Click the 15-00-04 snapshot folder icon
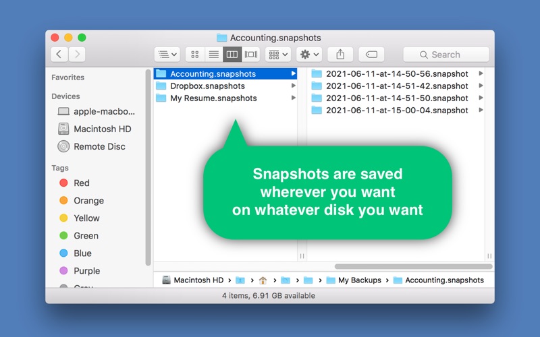The width and height of the screenshot is (540, 337). pyautogui.click(x=317, y=110)
